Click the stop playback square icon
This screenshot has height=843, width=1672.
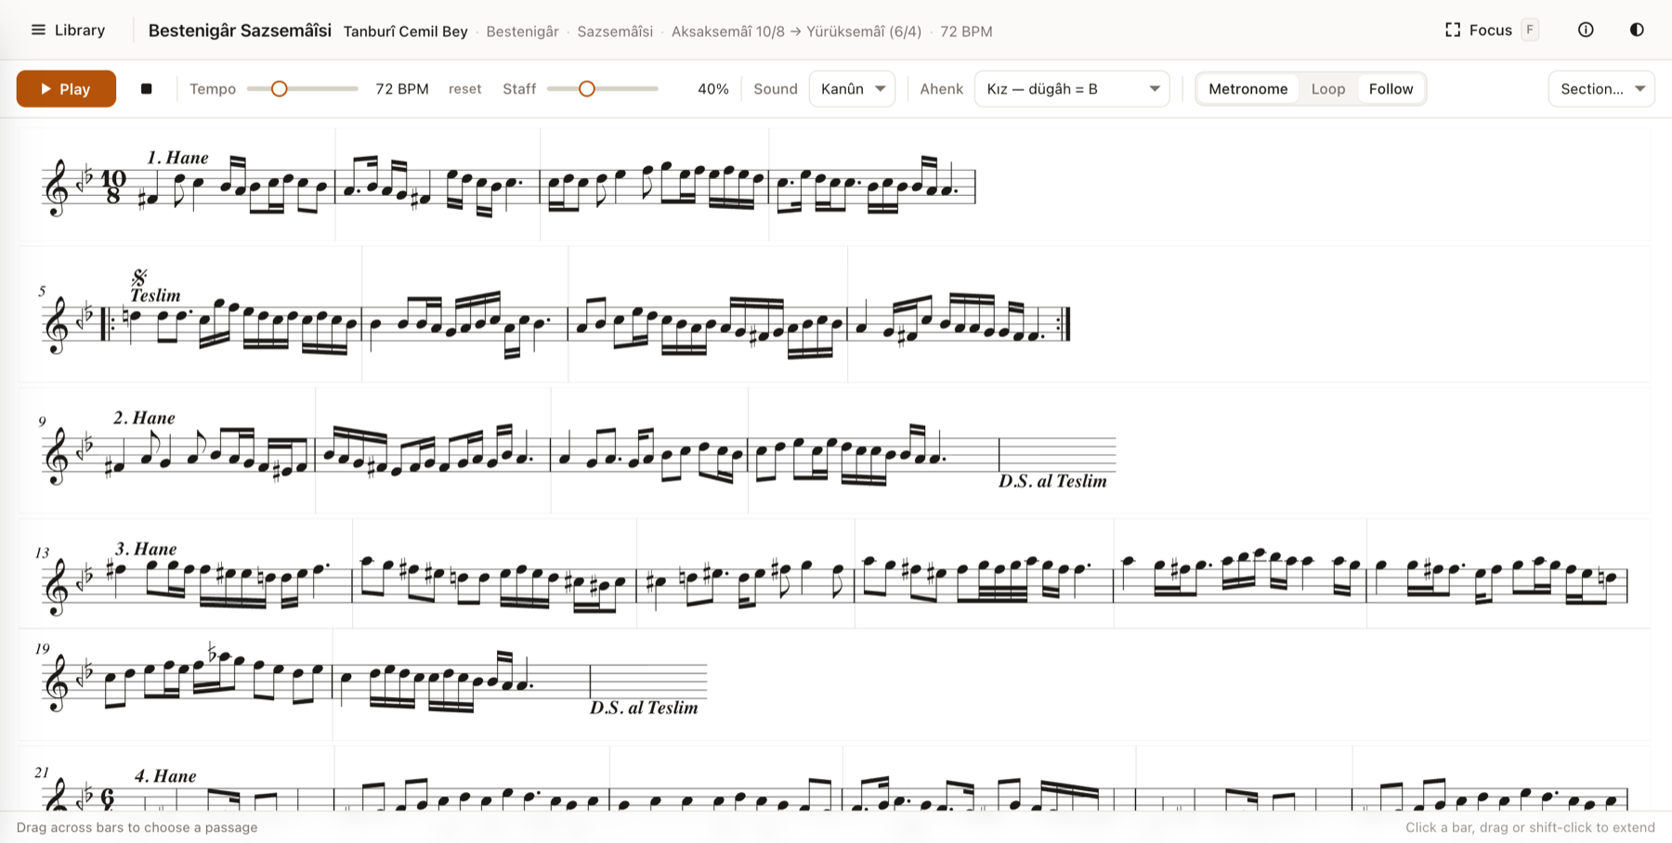146,89
